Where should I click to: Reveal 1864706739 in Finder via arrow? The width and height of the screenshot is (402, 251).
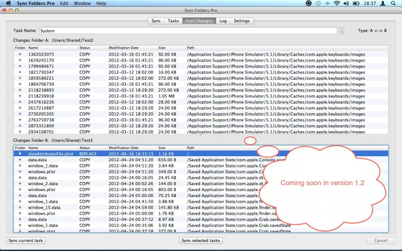(20, 84)
